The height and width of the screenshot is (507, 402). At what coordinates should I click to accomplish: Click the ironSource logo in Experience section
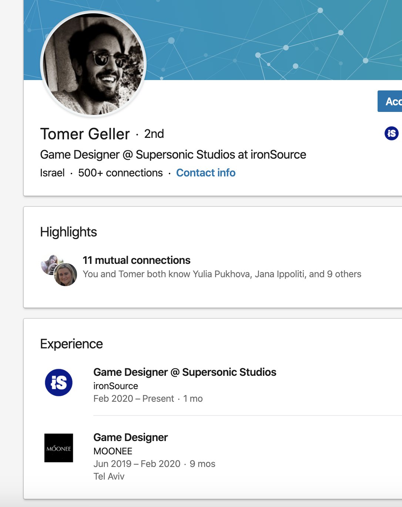pyautogui.click(x=58, y=382)
